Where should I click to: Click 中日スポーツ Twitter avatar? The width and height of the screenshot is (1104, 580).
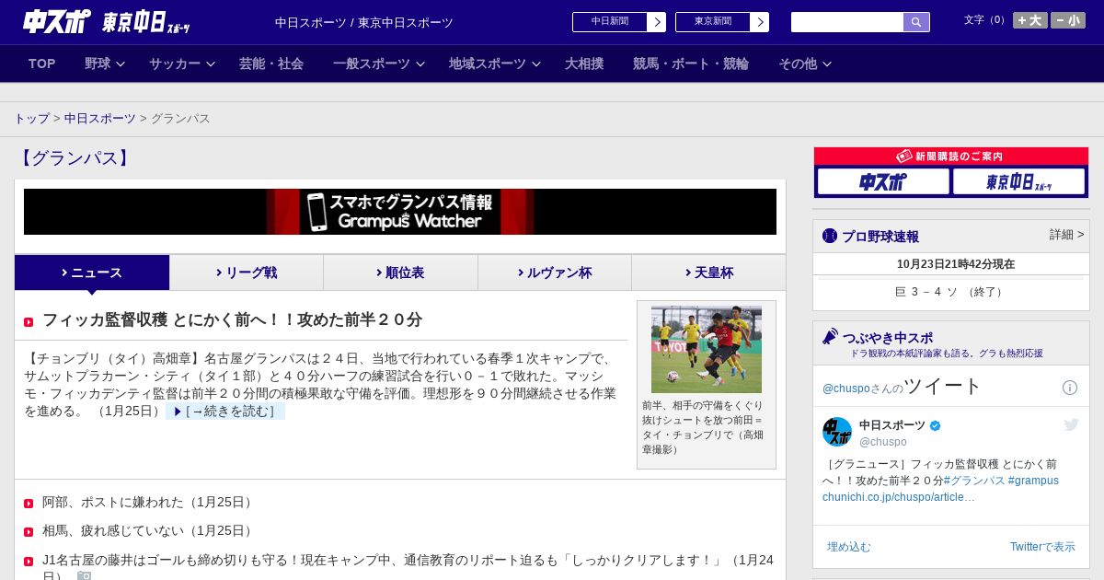837,432
